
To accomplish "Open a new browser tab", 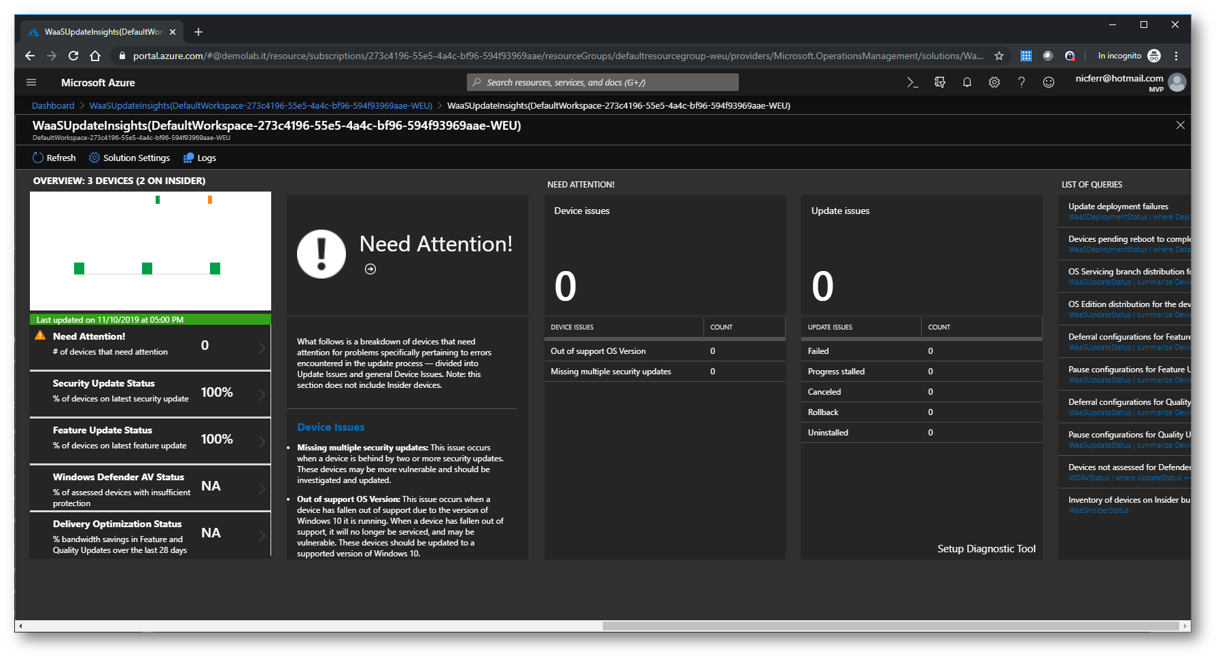I will [198, 32].
